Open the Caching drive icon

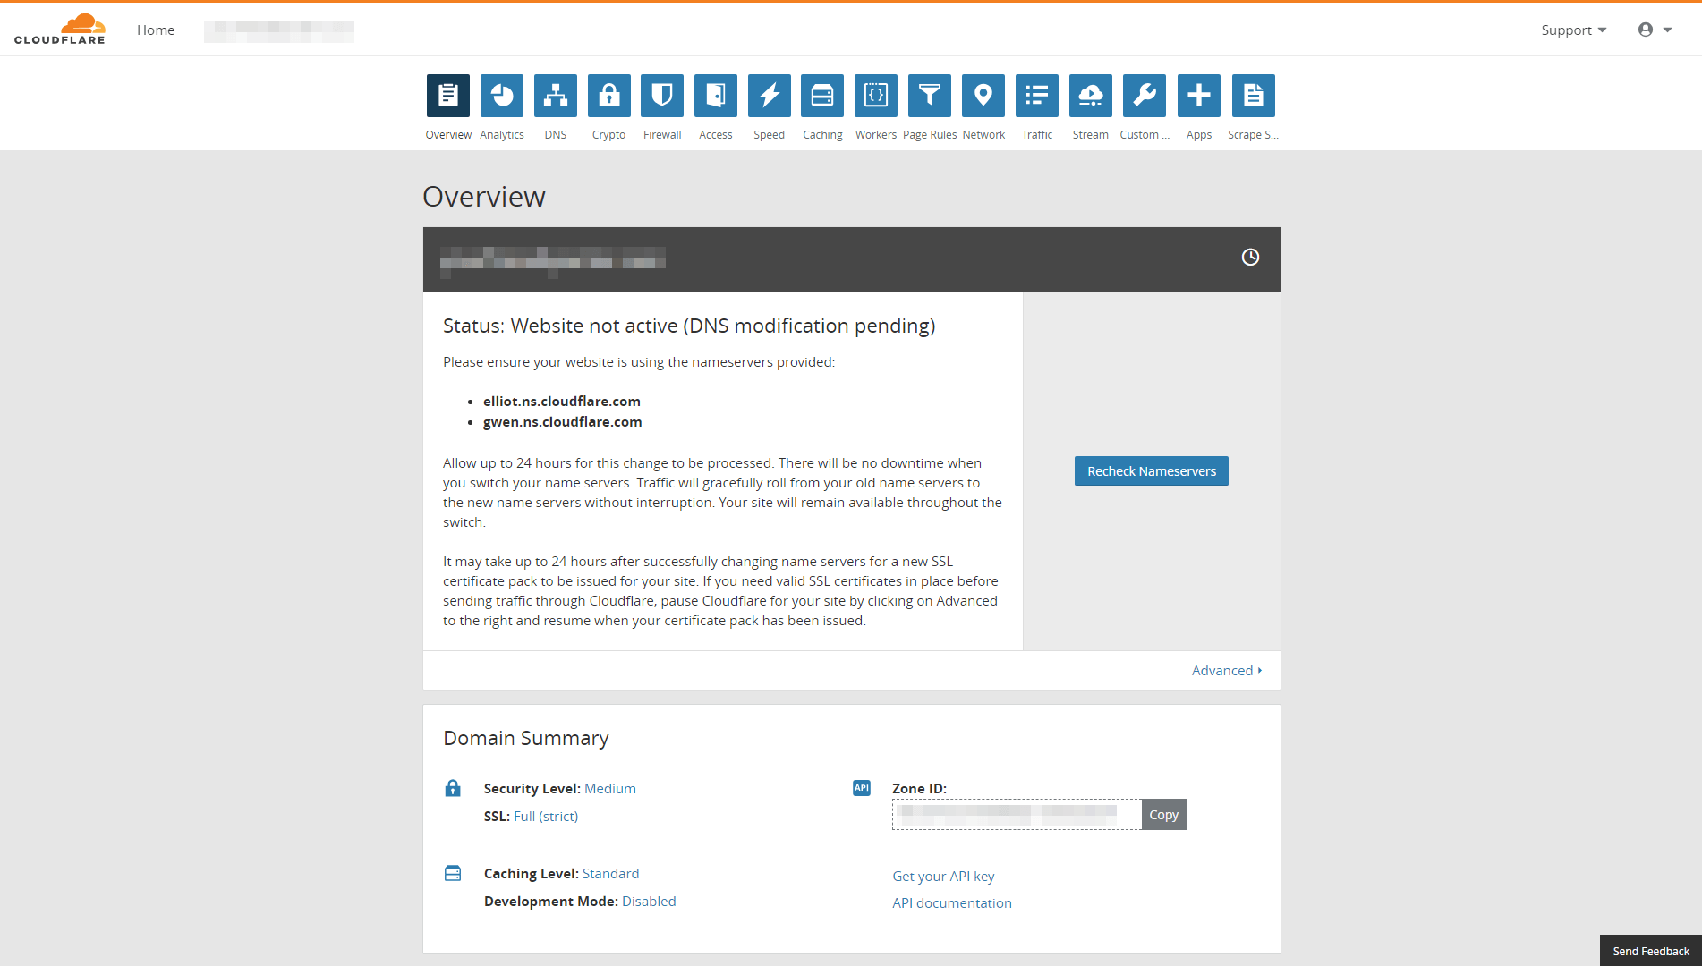point(822,96)
